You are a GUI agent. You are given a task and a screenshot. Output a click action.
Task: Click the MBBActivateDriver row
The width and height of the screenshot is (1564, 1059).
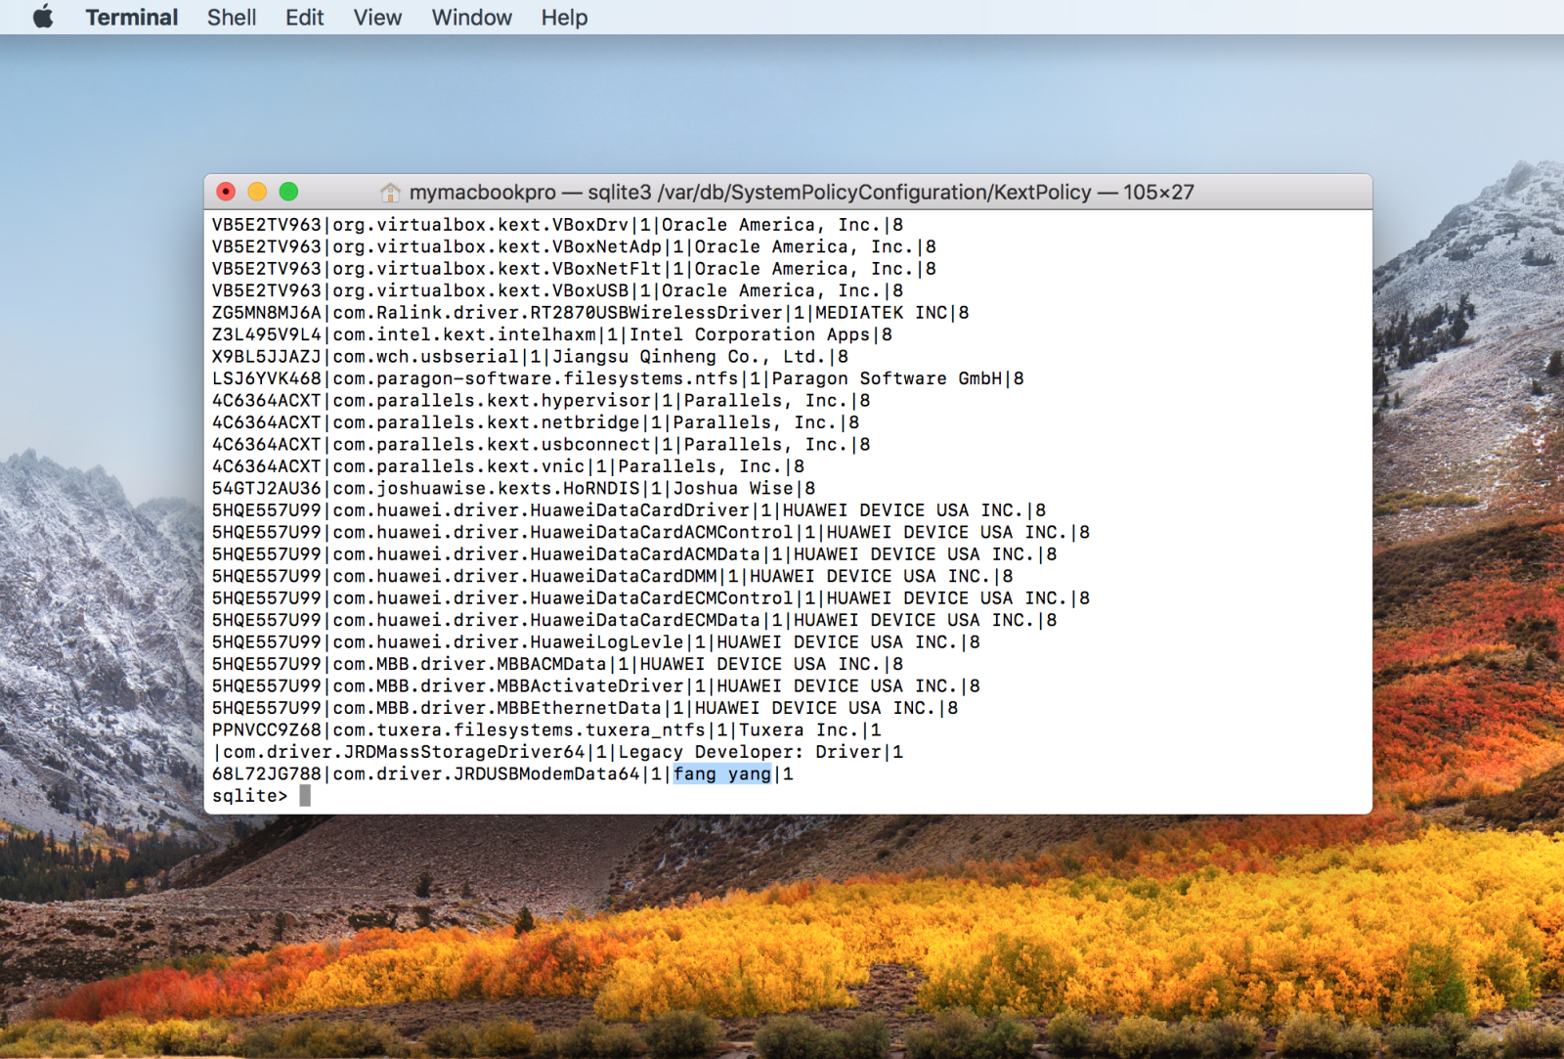596,686
